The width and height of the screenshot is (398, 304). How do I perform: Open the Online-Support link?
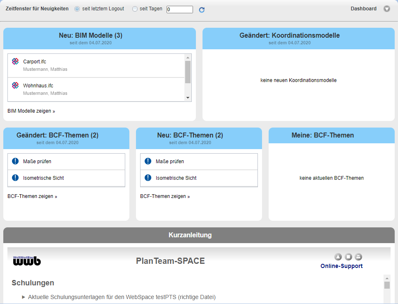[x=341, y=266]
